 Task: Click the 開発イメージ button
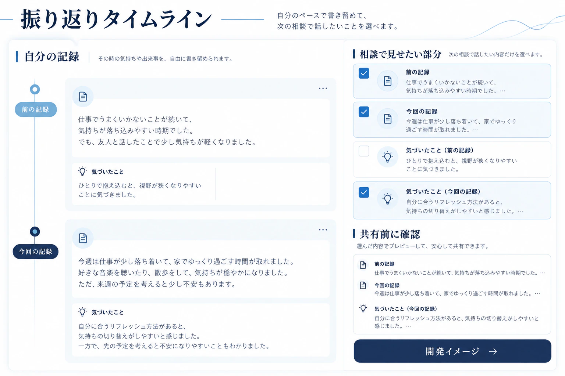coord(452,351)
